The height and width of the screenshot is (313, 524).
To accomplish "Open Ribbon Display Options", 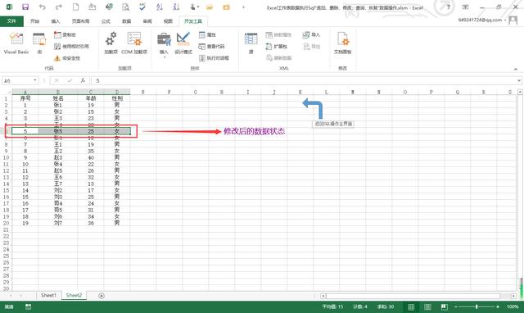I will (x=465, y=7).
